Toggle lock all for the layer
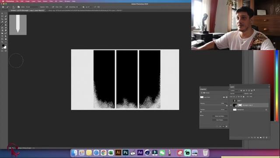 [244, 97]
